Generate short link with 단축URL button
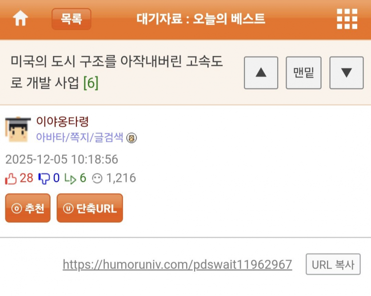 point(90,208)
